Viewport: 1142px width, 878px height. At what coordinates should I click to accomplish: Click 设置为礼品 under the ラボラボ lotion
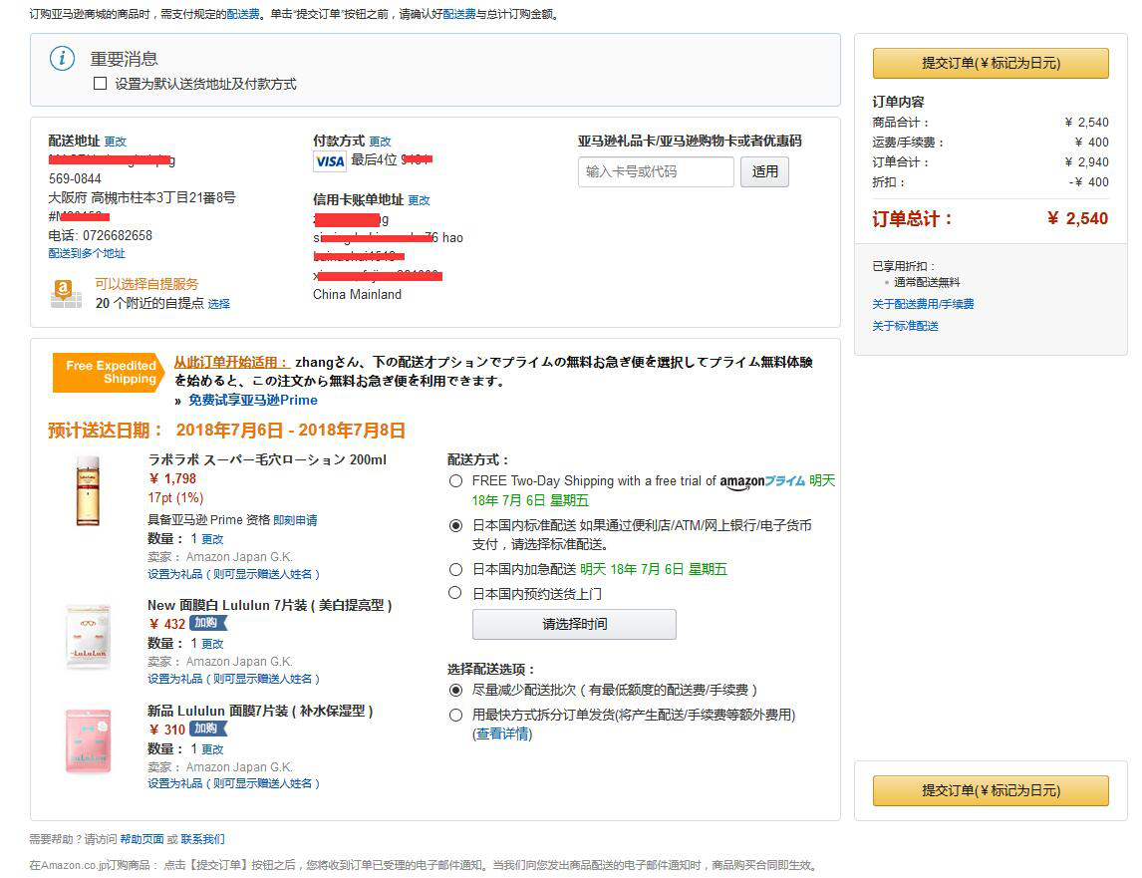coord(233,574)
